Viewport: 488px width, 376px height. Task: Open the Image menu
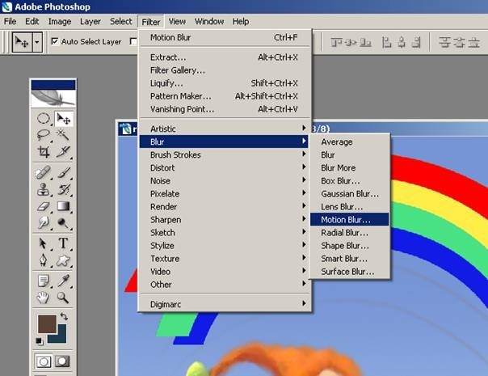click(x=59, y=21)
